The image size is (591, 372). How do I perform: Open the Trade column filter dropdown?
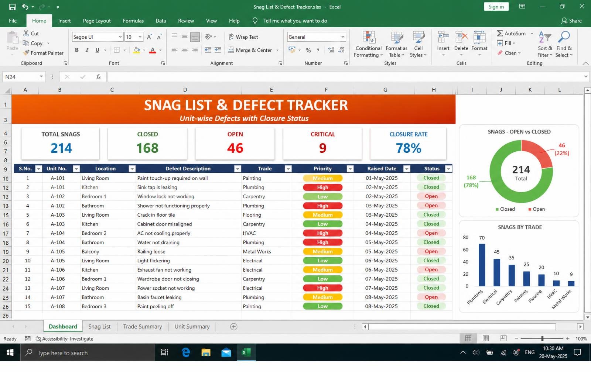[x=288, y=169]
